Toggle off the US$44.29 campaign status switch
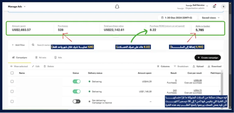Viewport: 234px width, 113px height. (x=76, y=81)
